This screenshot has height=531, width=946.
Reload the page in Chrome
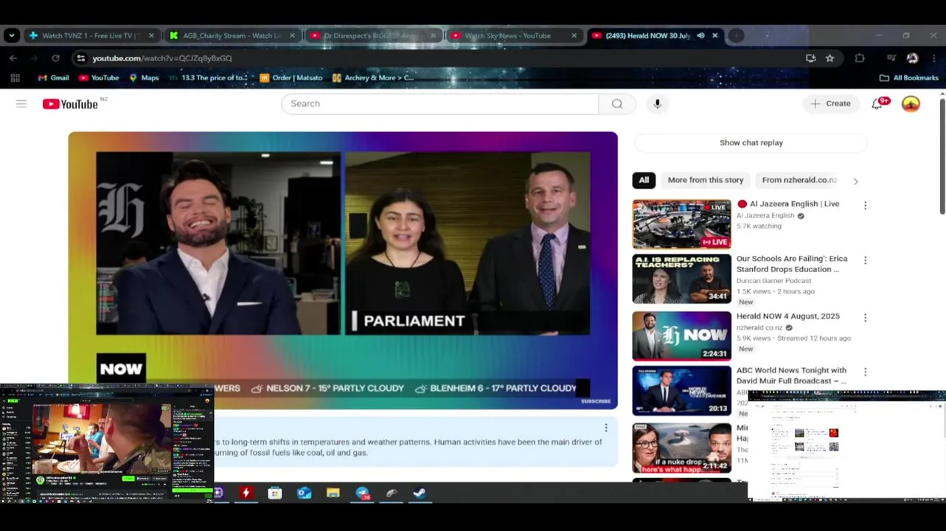click(x=55, y=58)
